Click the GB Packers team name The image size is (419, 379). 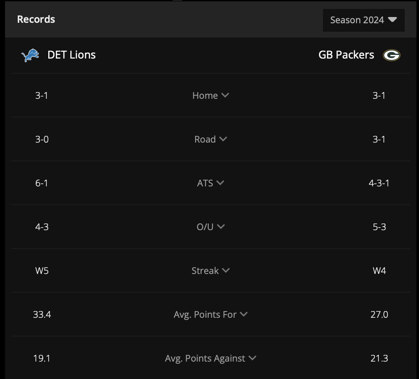click(346, 55)
